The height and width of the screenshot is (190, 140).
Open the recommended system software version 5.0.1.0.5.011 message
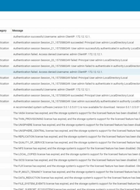70,107
